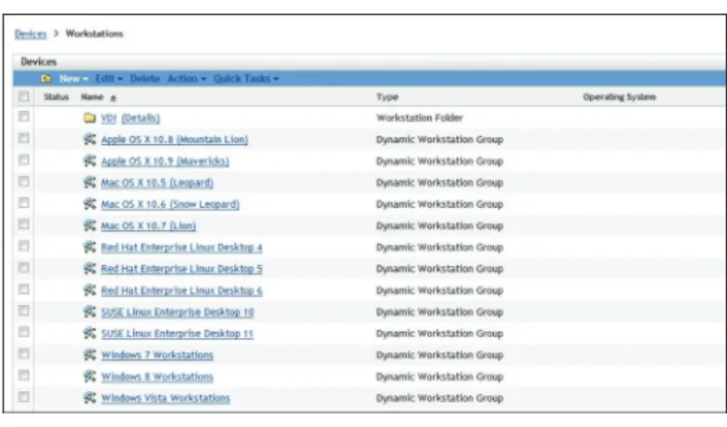Click Delete in the toolbar
The height and width of the screenshot is (427, 727).
tap(144, 79)
